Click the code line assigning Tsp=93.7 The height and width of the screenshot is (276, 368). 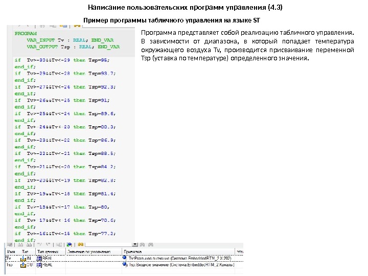[65, 74]
